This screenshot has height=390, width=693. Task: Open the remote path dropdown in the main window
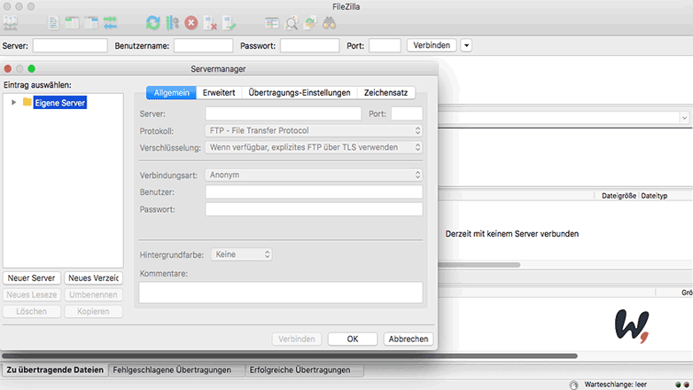684,118
